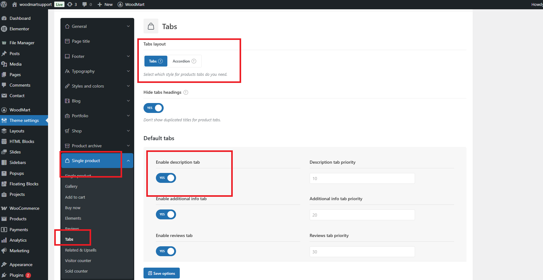The height and width of the screenshot is (280, 543).
Task: Click the Appearance brush icon
Action: coord(4,265)
